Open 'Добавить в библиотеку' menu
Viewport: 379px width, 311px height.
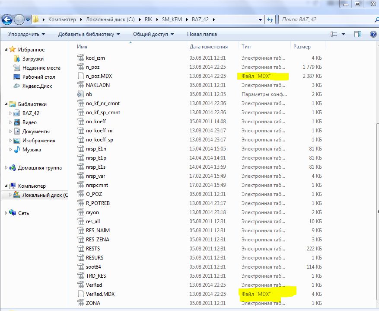point(89,34)
